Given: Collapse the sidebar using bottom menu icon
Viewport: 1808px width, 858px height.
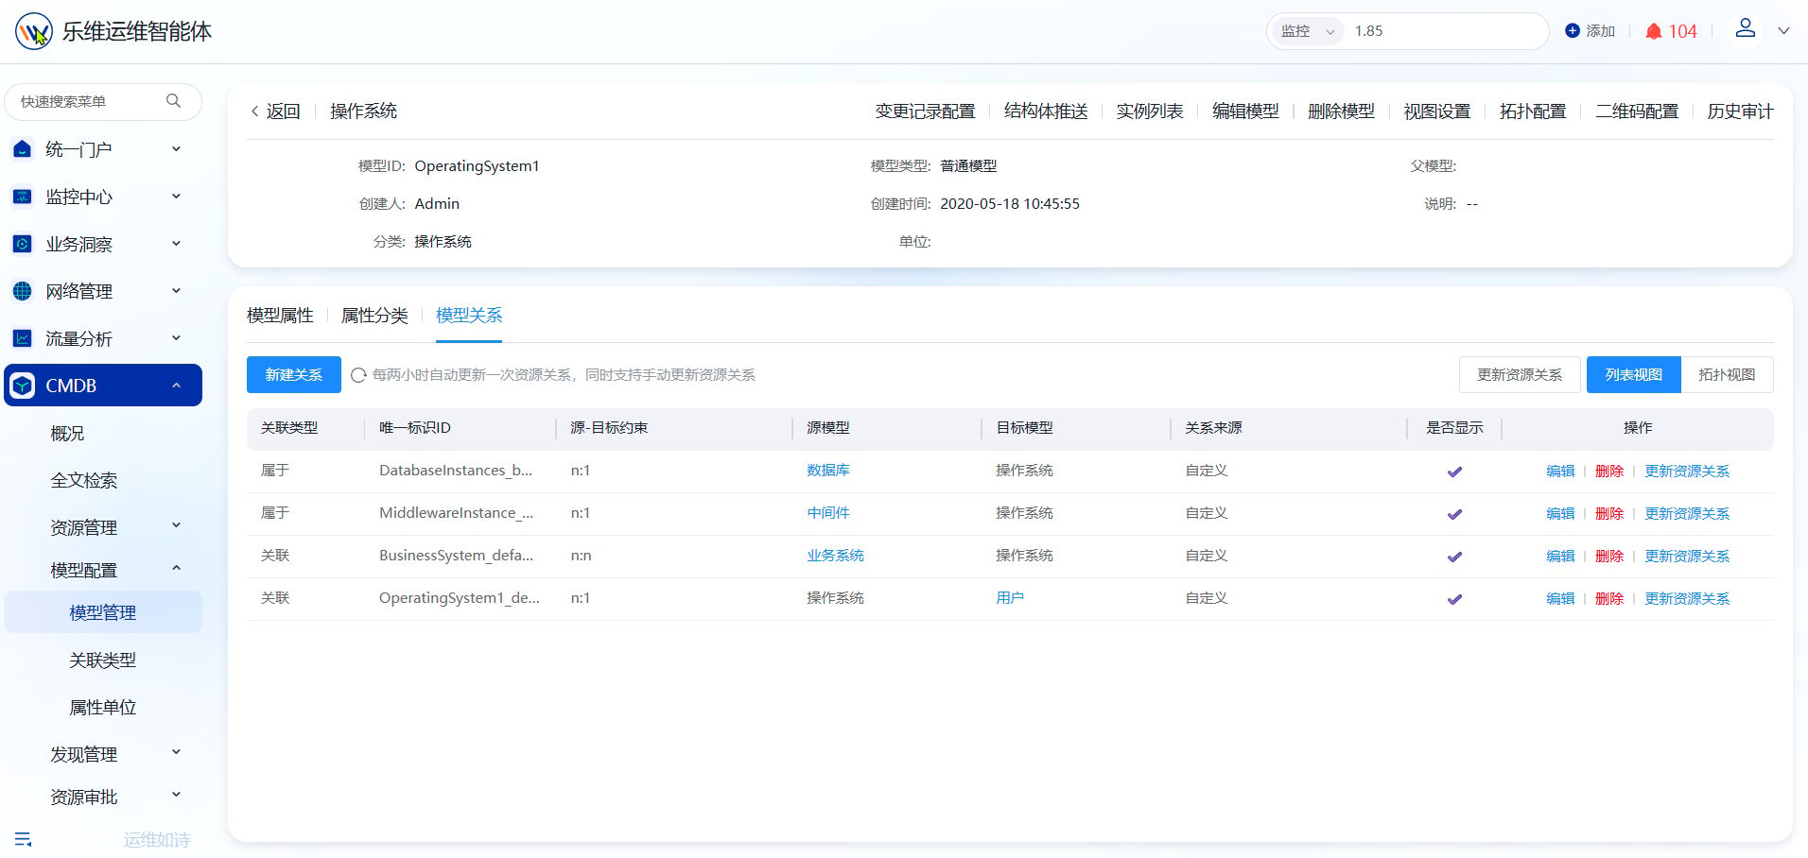Looking at the screenshot, I should pyautogui.click(x=24, y=839).
